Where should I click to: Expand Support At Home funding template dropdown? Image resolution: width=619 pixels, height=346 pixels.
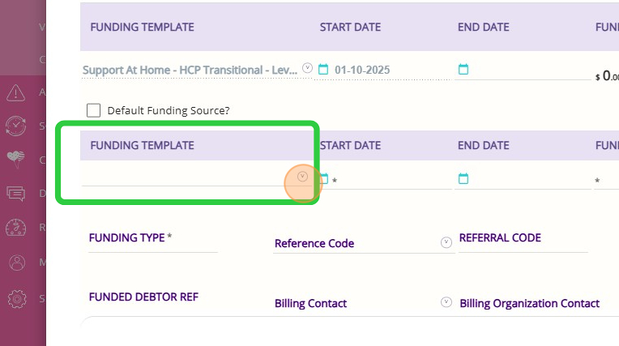tap(307, 69)
